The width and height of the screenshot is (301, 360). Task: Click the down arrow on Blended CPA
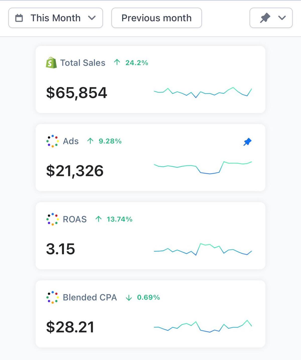[129, 298]
